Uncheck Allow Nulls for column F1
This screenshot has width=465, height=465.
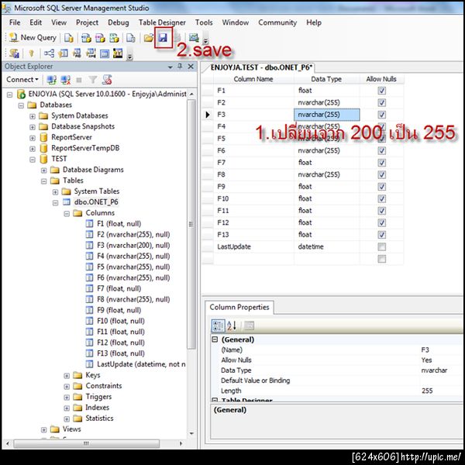[381, 91]
